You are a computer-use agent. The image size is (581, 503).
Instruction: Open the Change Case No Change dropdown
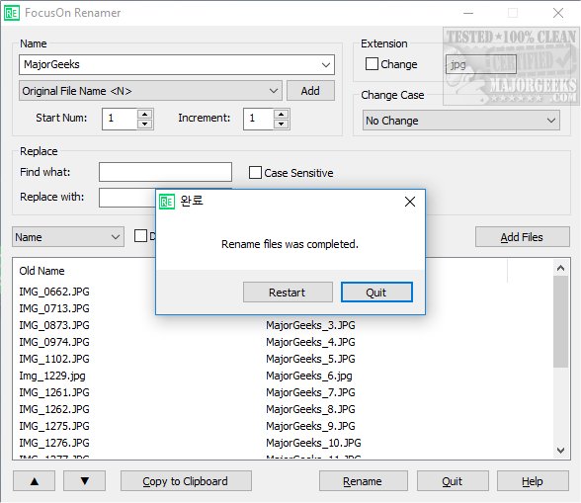pyautogui.click(x=551, y=121)
